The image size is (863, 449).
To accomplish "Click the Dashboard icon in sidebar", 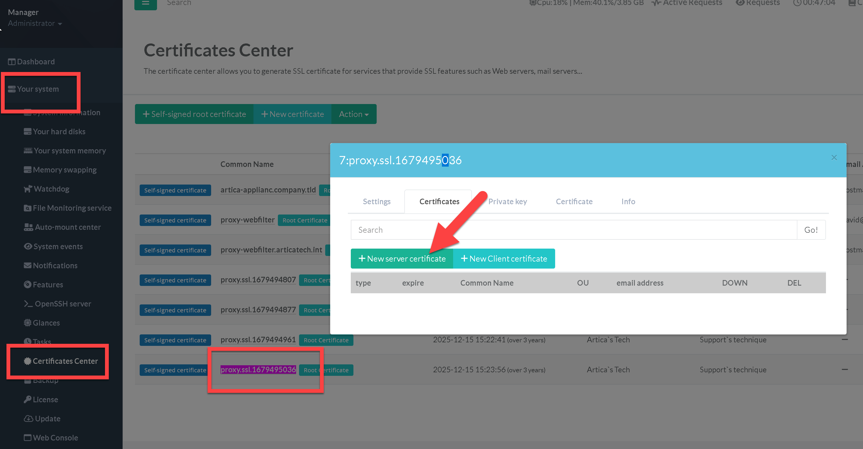I will click(12, 62).
